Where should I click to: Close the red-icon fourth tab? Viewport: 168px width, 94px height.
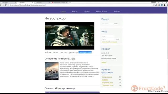[67, 2]
